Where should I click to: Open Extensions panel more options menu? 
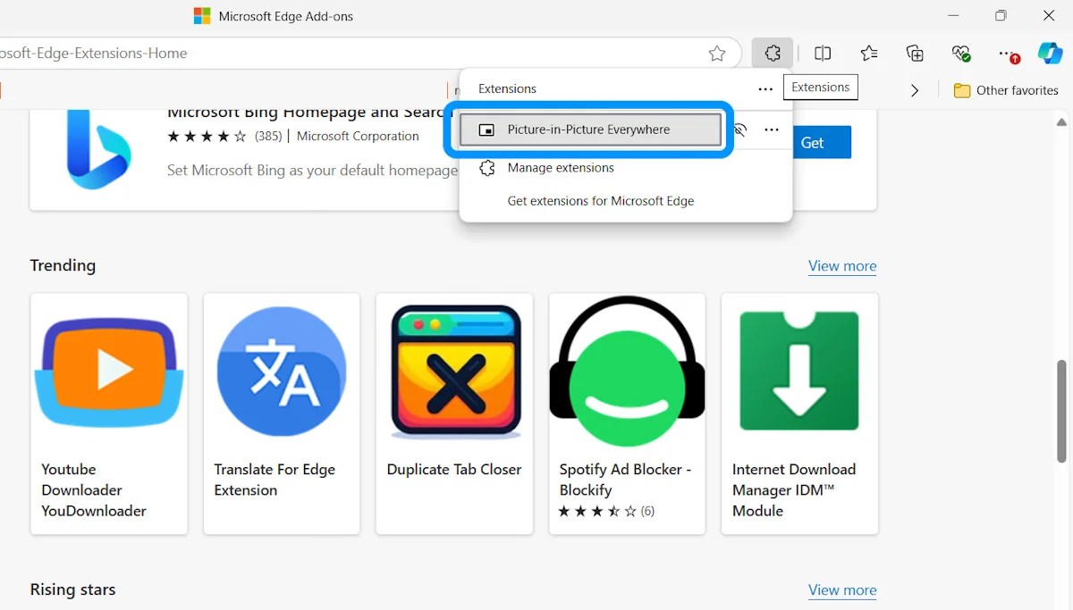point(765,89)
